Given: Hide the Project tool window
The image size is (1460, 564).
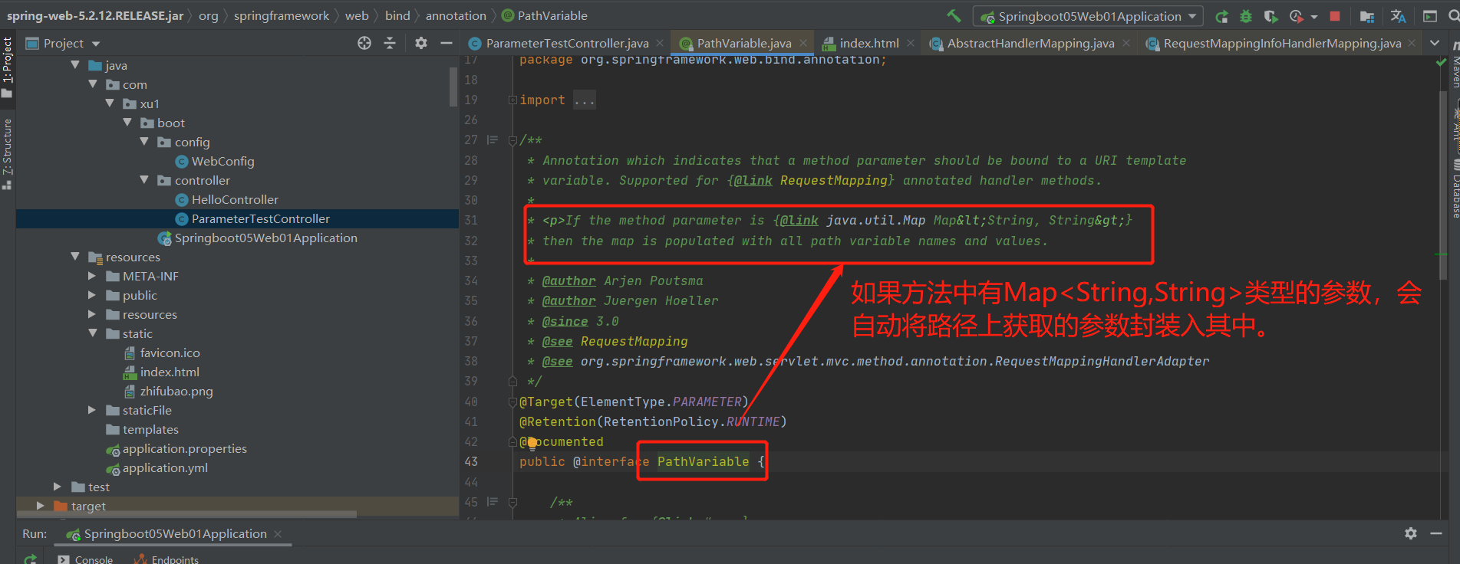Looking at the screenshot, I should point(447,44).
